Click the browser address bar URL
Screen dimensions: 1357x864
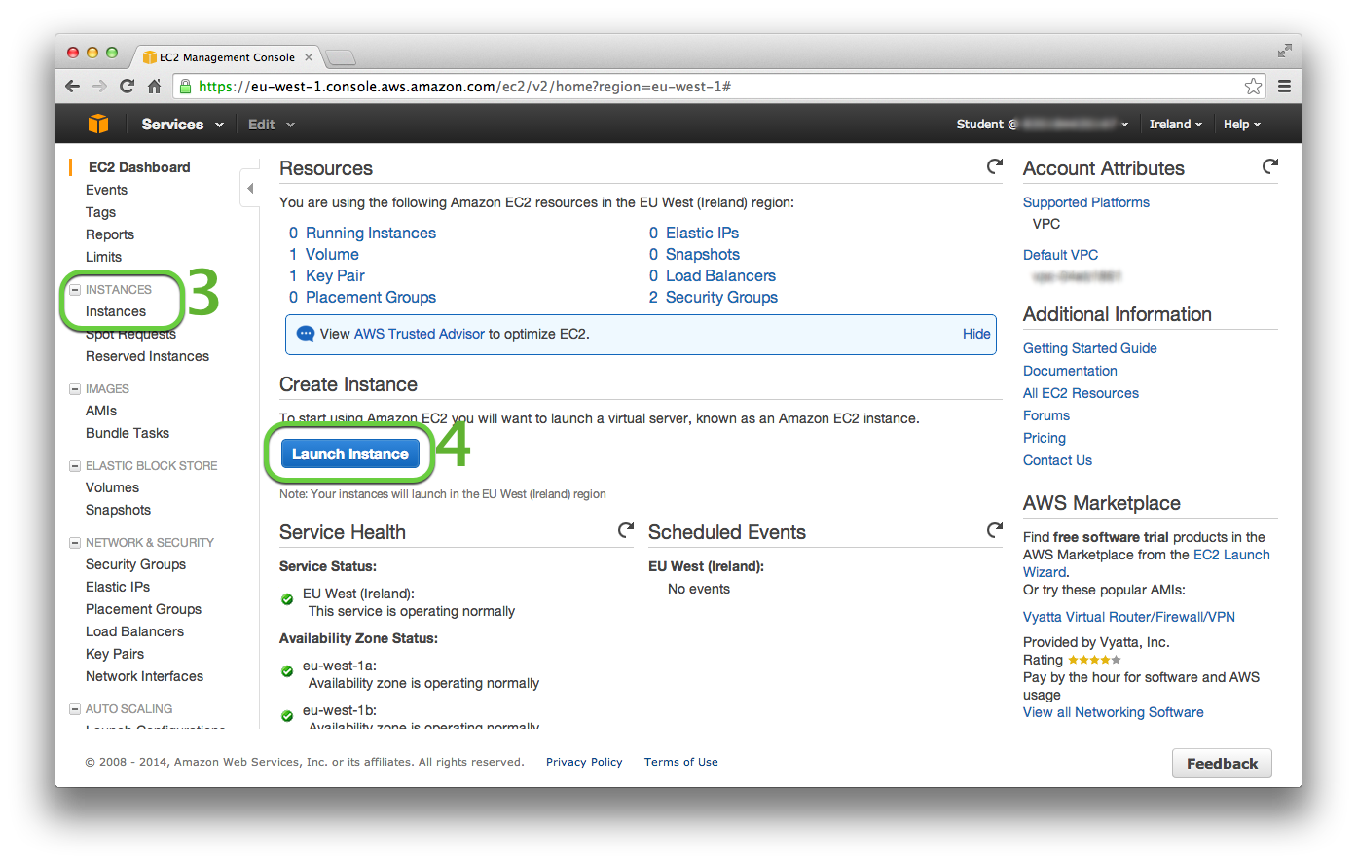click(x=464, y=87)
